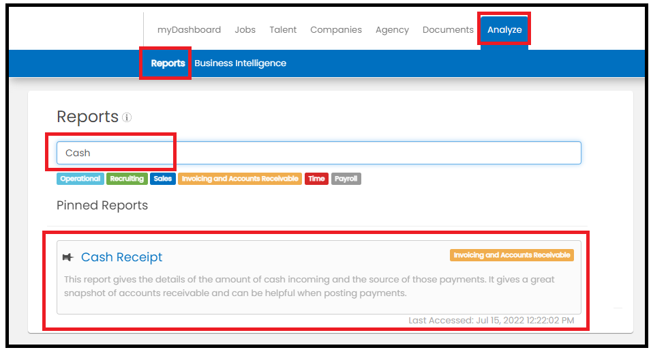
Task: Click the Last Accessed Jul 15, 2022 timestamp
Action: tap(491, 321)
